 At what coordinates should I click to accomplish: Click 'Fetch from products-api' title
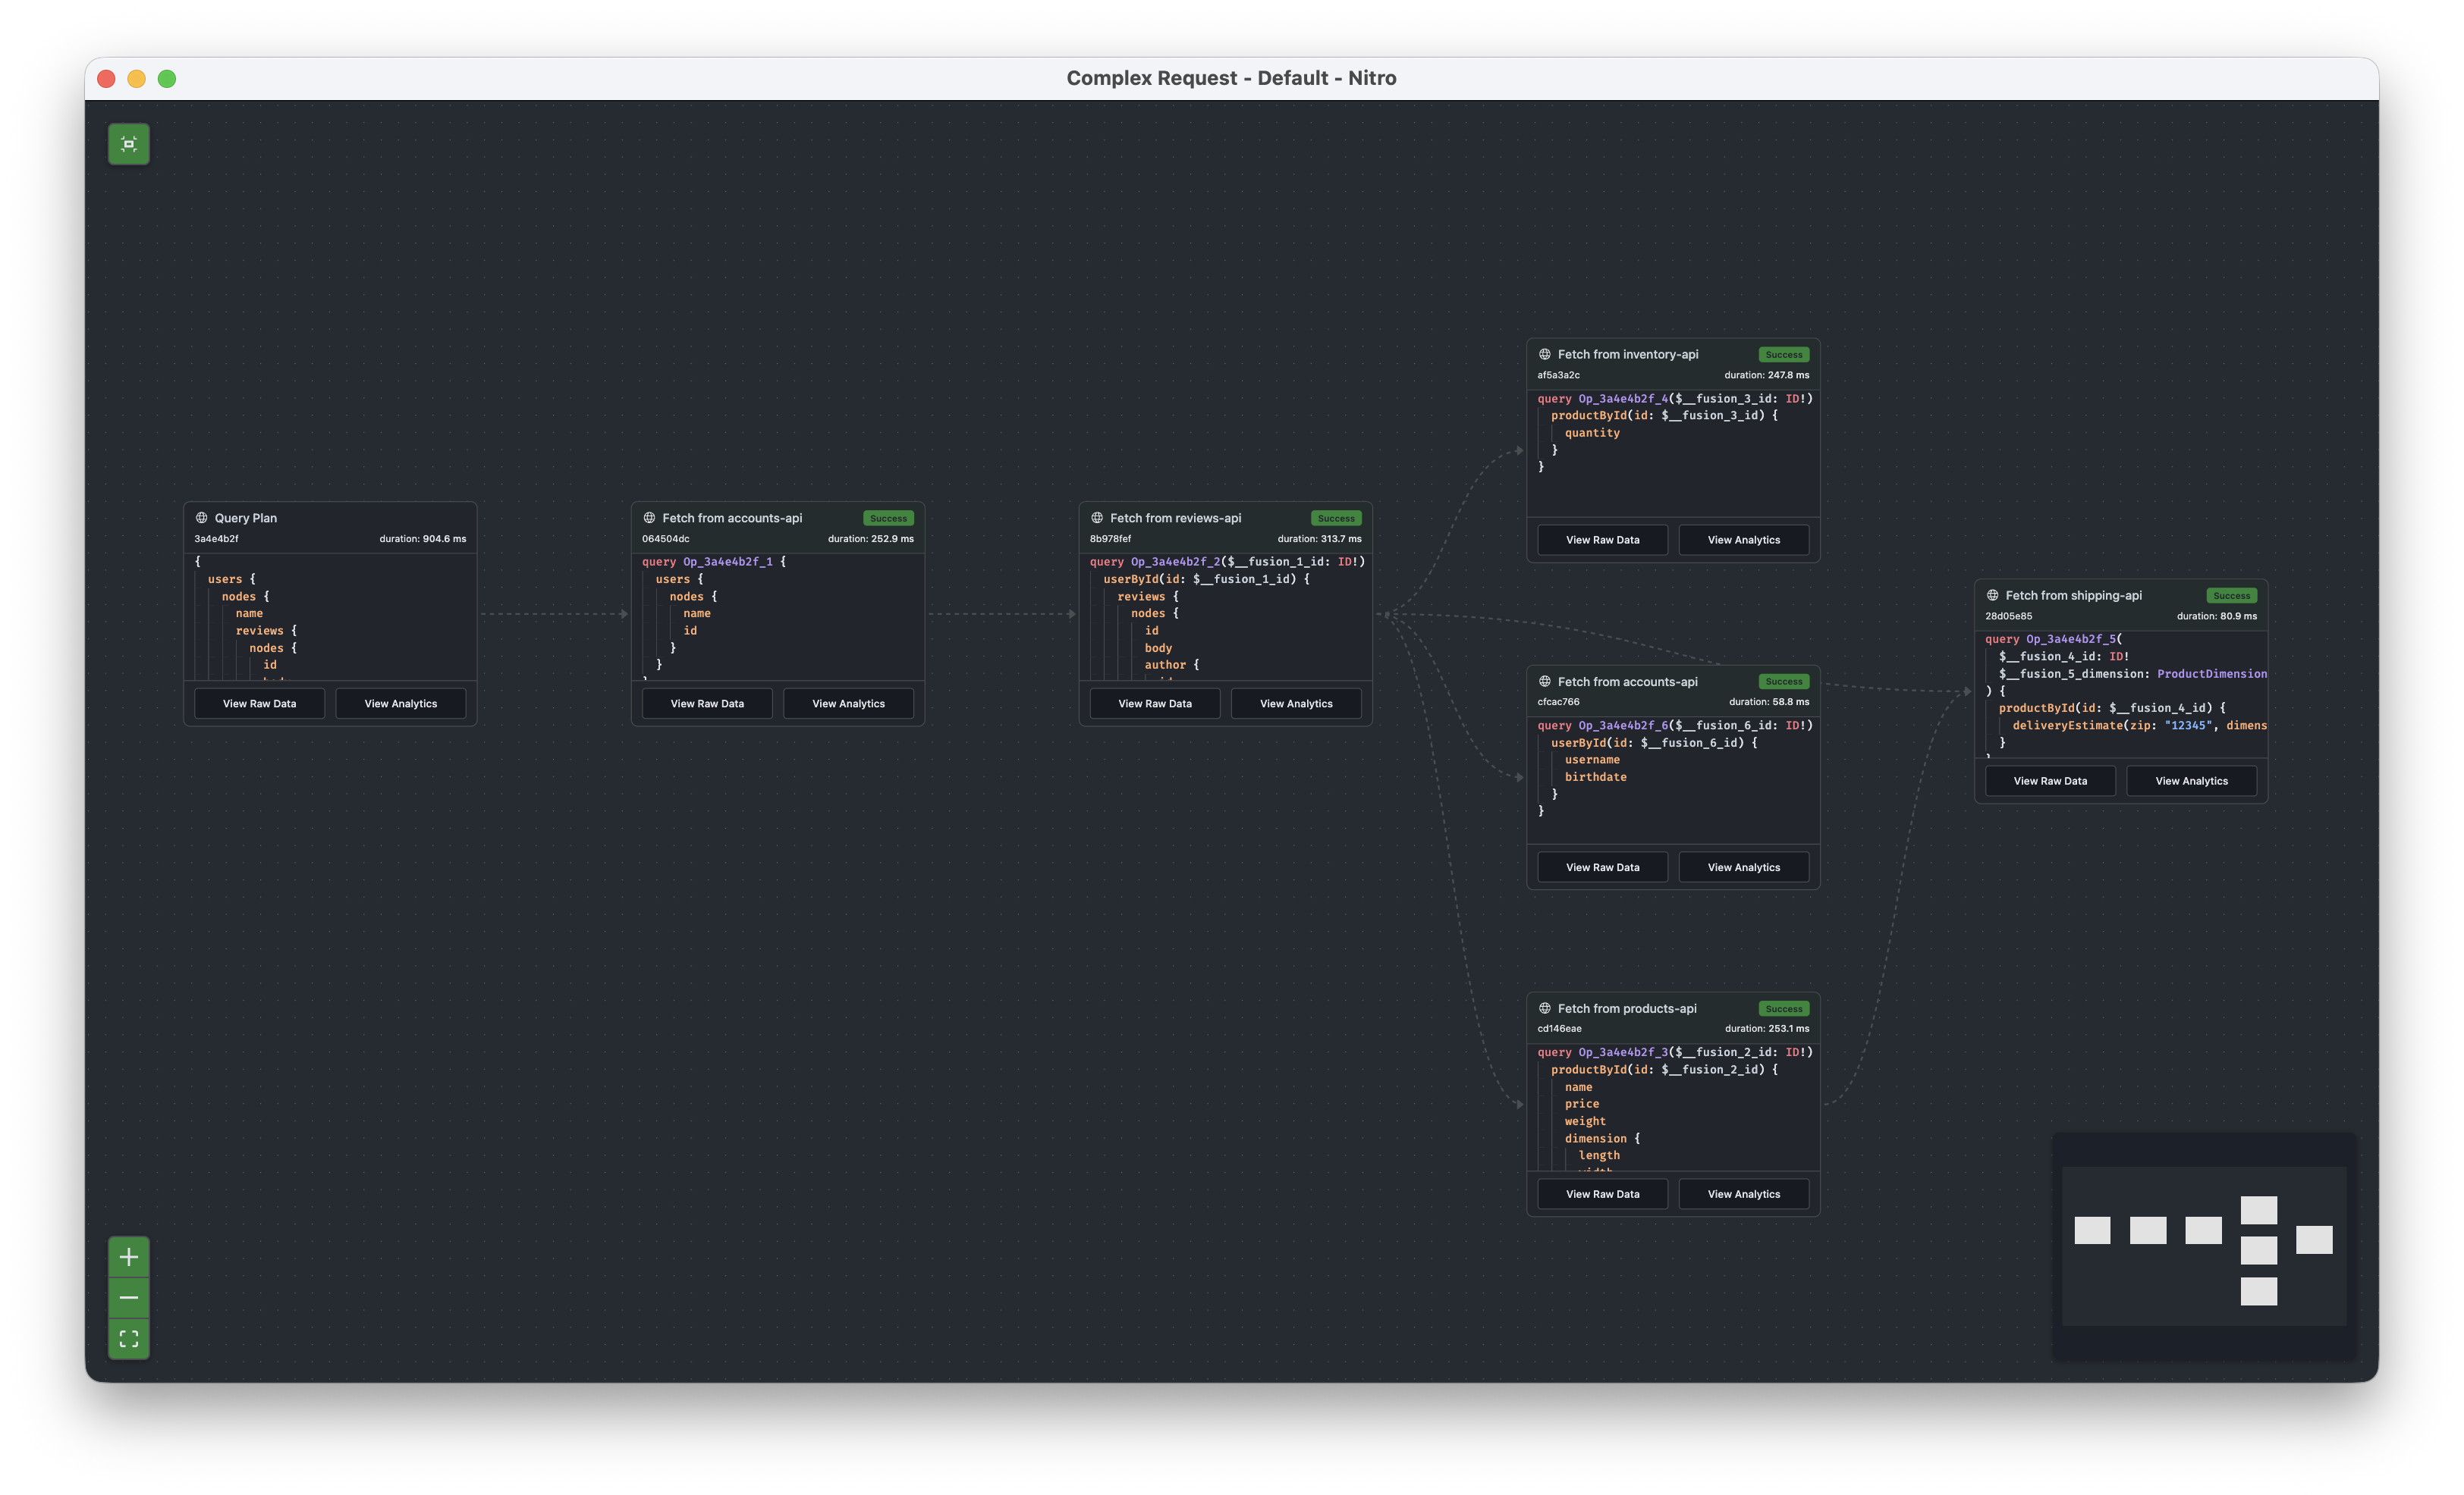(x=1627, y=1008)
